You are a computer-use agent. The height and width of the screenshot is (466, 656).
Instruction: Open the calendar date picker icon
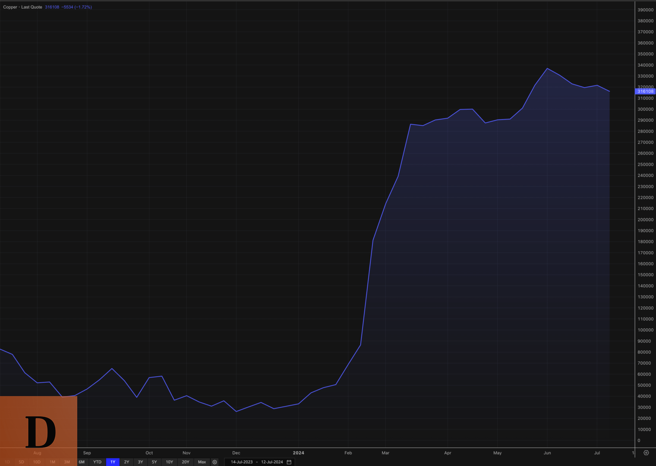coord(289,462)
